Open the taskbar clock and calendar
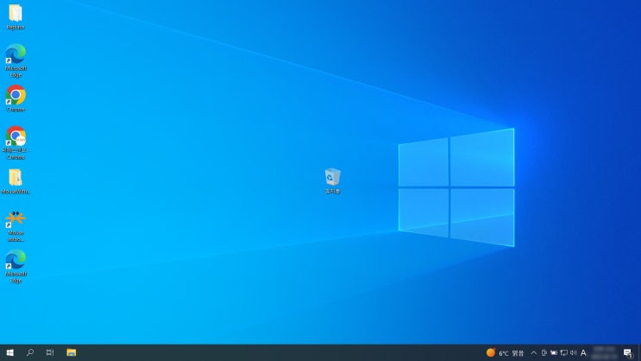The image size is (641, 361). (605, 353)
